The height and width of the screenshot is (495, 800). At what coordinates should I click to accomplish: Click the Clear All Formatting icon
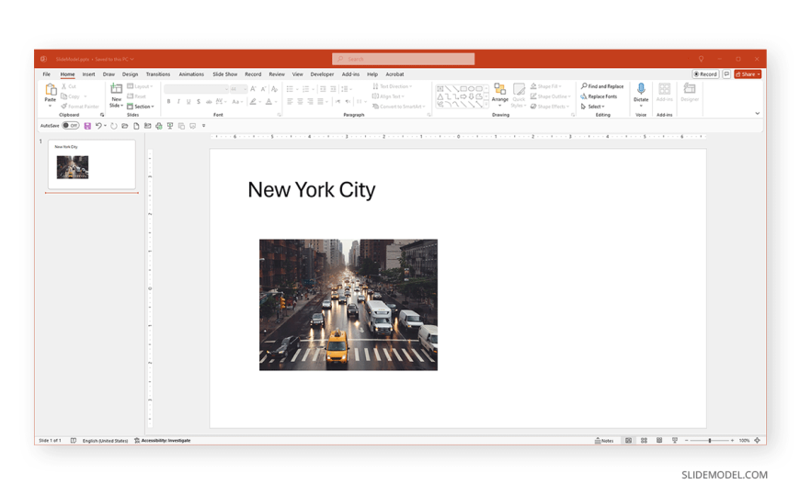(x=275, y=89)
